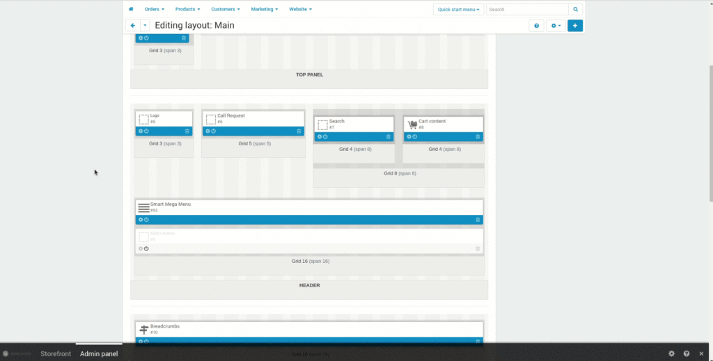
Task: Click trash icon on Smart Mega Menu block
Action: [x=478, y=220]
